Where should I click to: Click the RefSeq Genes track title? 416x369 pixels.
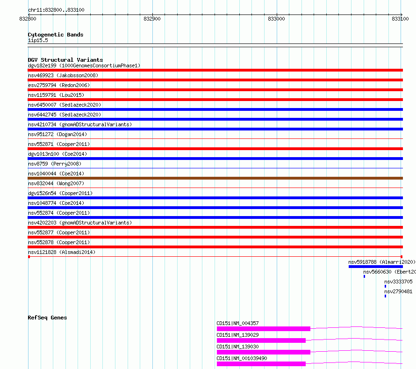[47, 318]
